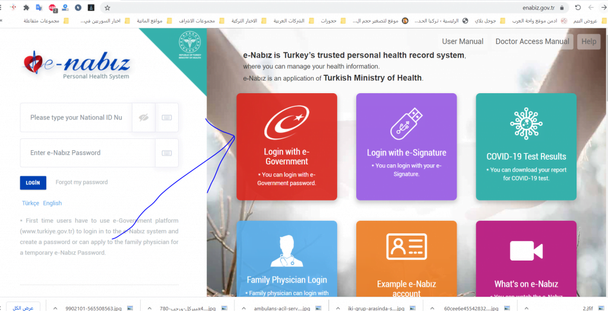This screenshot has width=608, height=311.
Task: Select 'Login with e-Government' tile title
Action: (x=287, y=156)
